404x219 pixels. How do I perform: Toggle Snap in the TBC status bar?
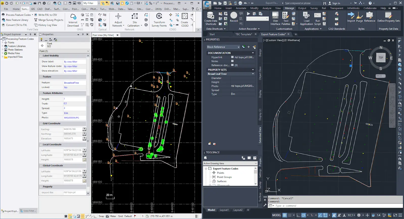(x=101, y=216)
